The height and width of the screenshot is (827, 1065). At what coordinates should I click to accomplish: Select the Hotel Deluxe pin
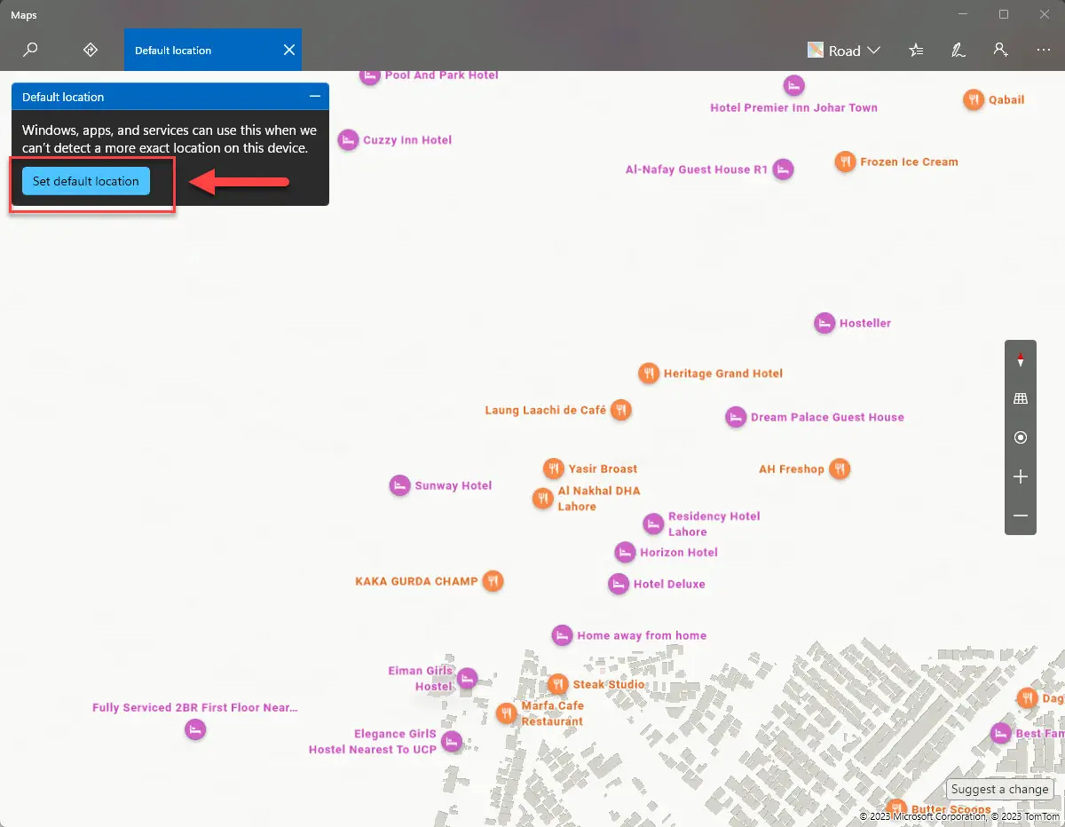(619, 584)
